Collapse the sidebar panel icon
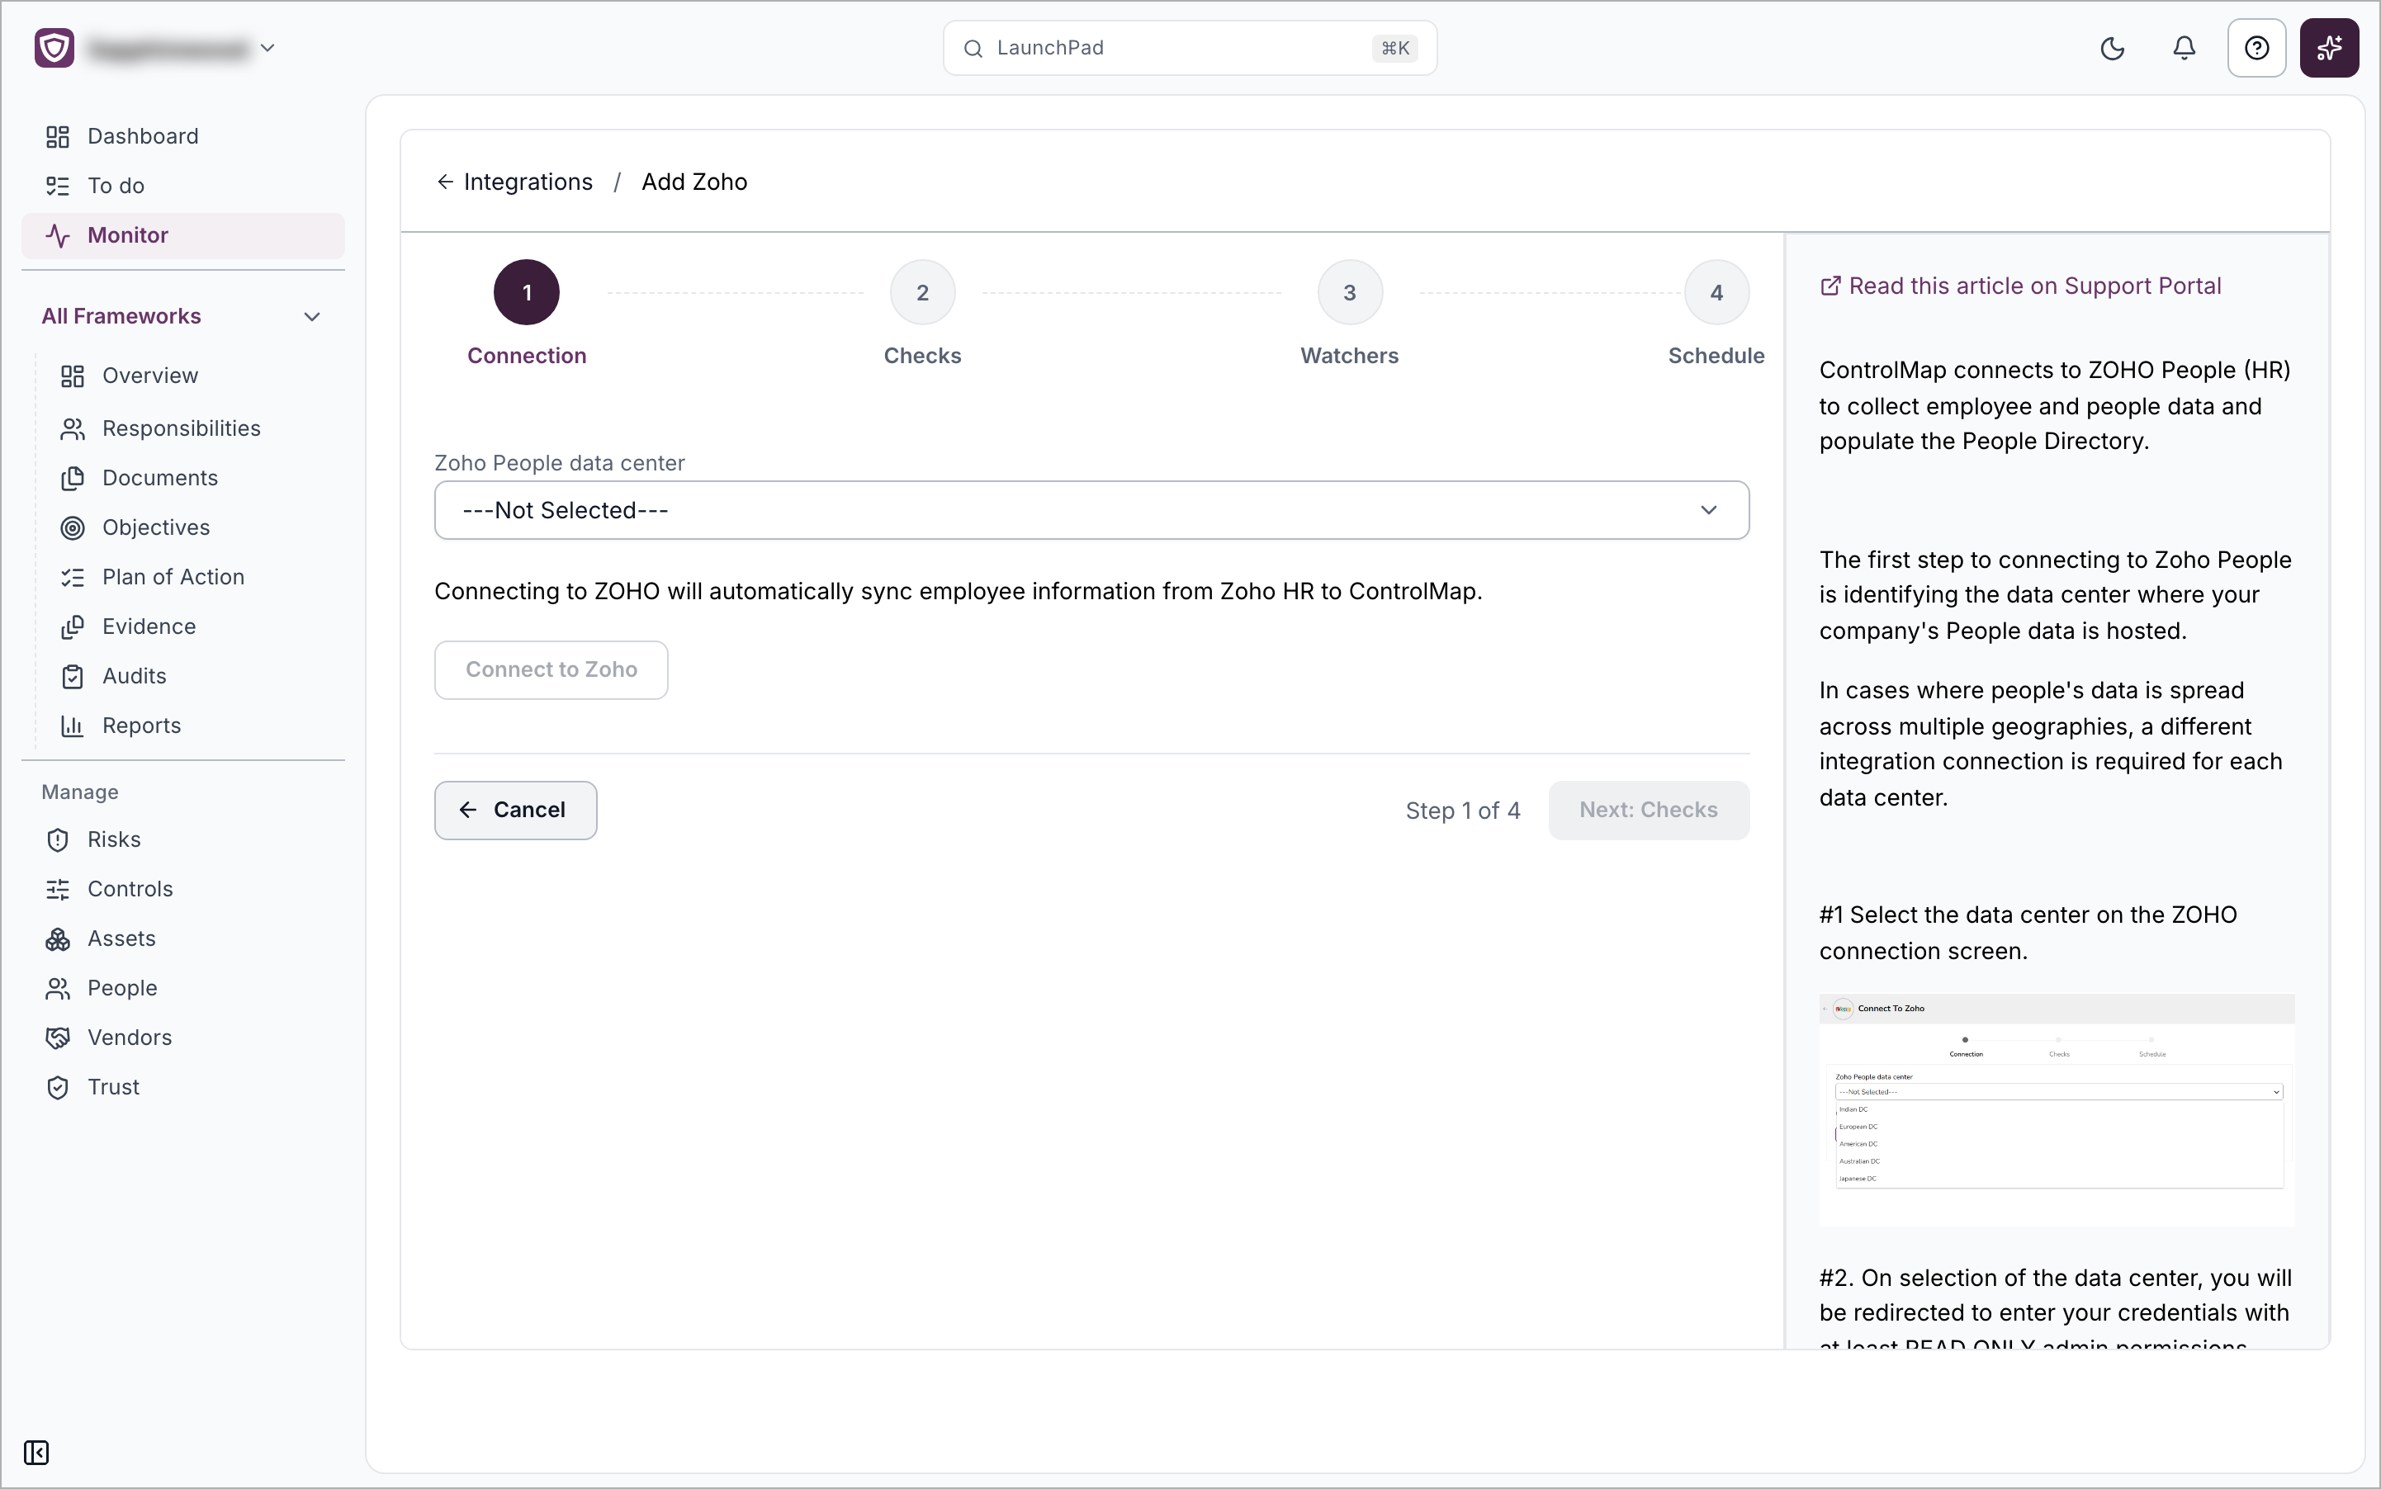 pyautogui.click(x=36, y=1453)
